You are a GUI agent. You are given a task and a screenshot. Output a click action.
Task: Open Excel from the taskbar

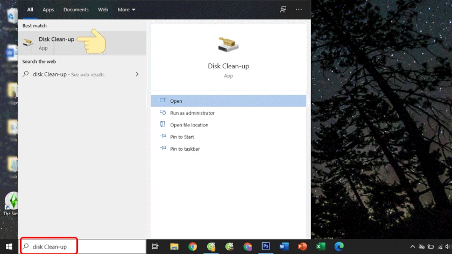(321, 246)
